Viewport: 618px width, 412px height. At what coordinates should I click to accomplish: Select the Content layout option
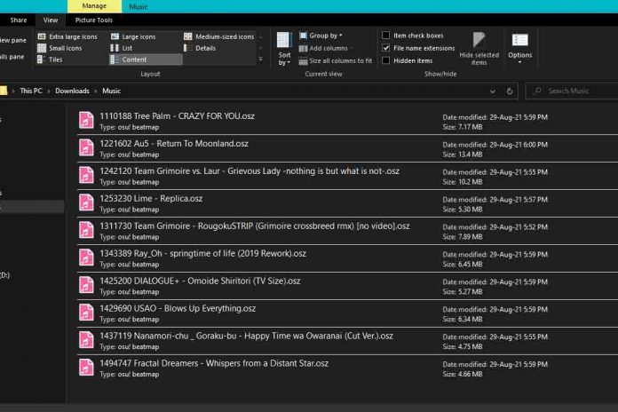(146, 59)
